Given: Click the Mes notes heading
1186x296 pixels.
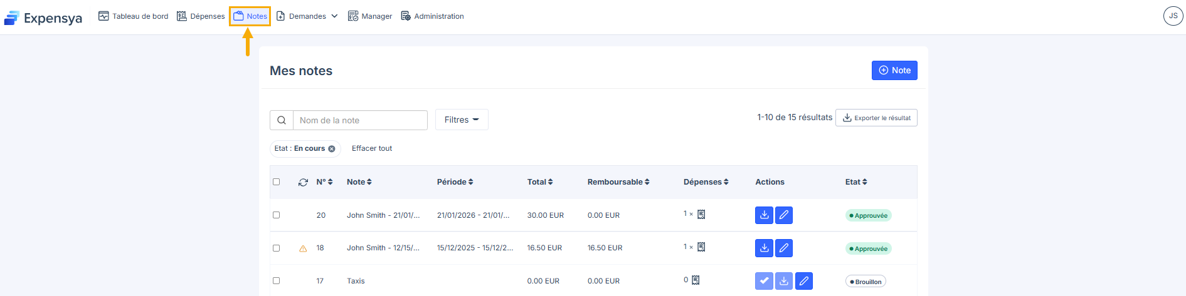Looking at the screenshot, I should [x=301, y=71].
